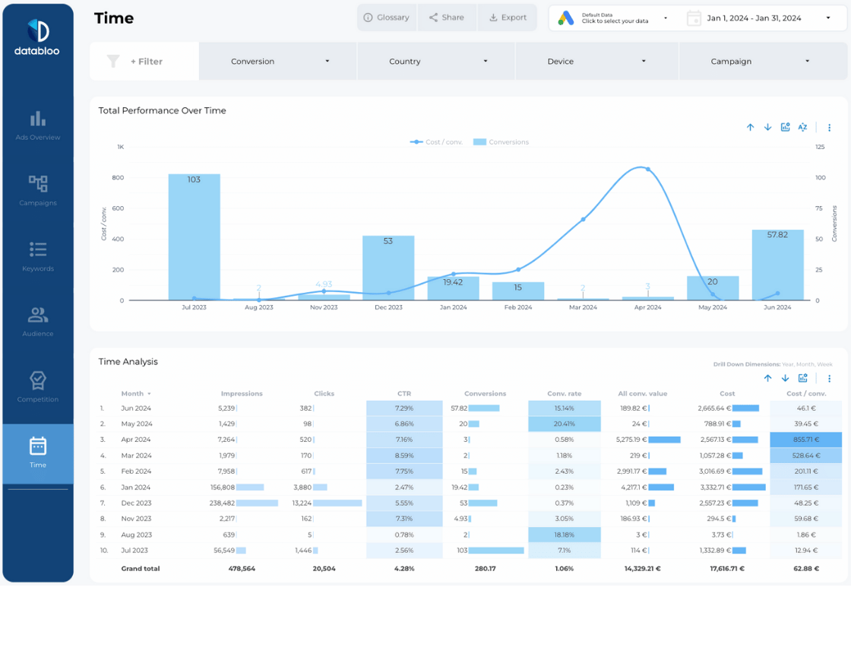Screen dimensions: 851x654
Task: Open optional metrics on the Time Analysis table
Action: pos(803,378)
